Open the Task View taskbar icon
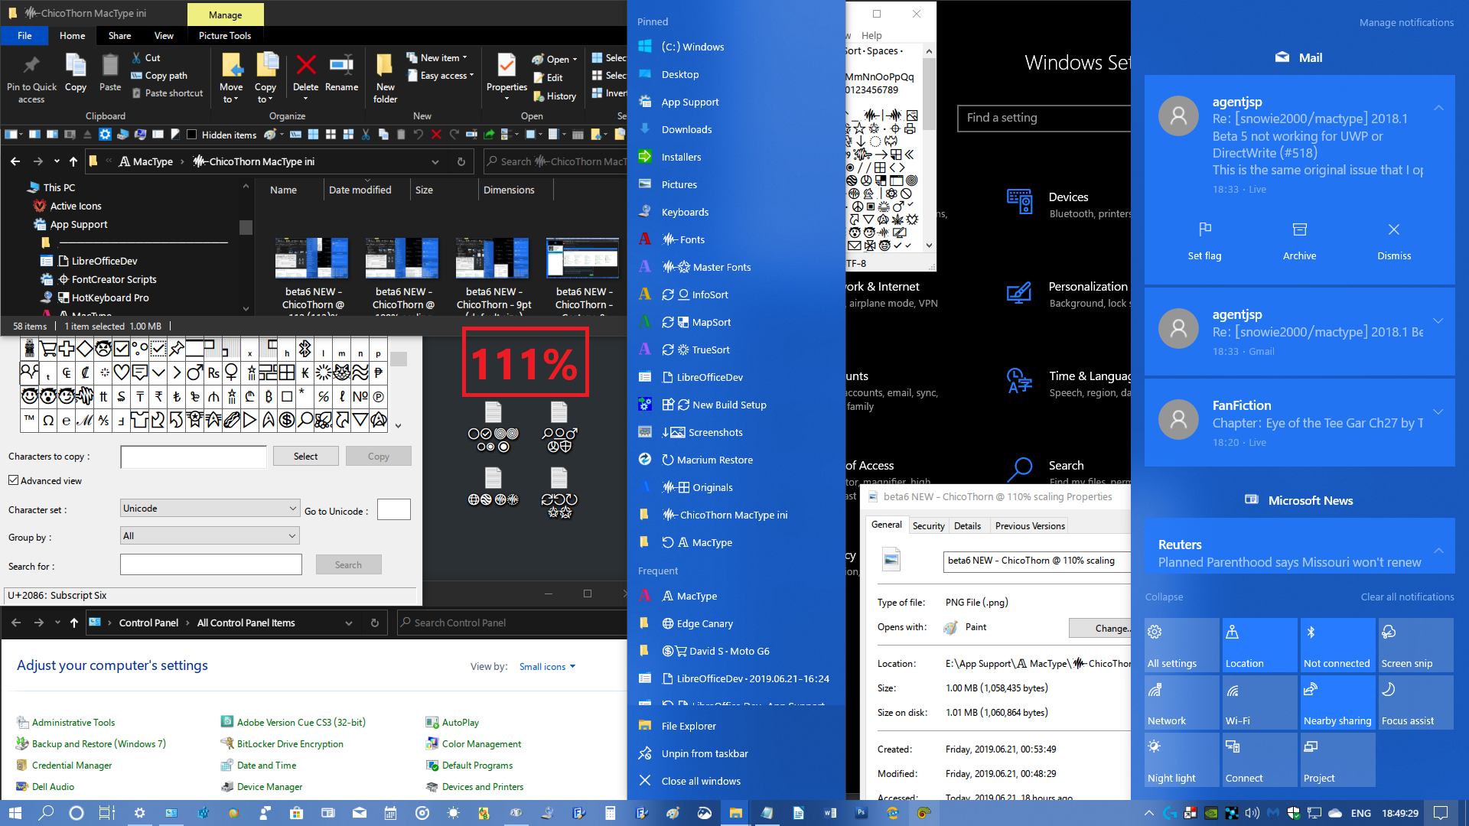This screenshot has width=1469, height=826. pyautogui.click(x=106, y=813)
